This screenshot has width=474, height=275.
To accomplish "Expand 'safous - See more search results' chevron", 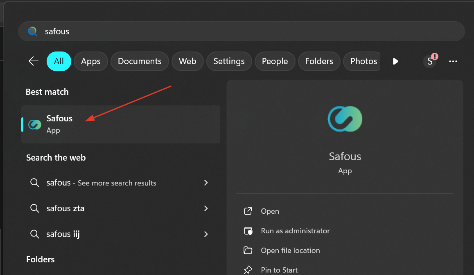I will [206, 183].
